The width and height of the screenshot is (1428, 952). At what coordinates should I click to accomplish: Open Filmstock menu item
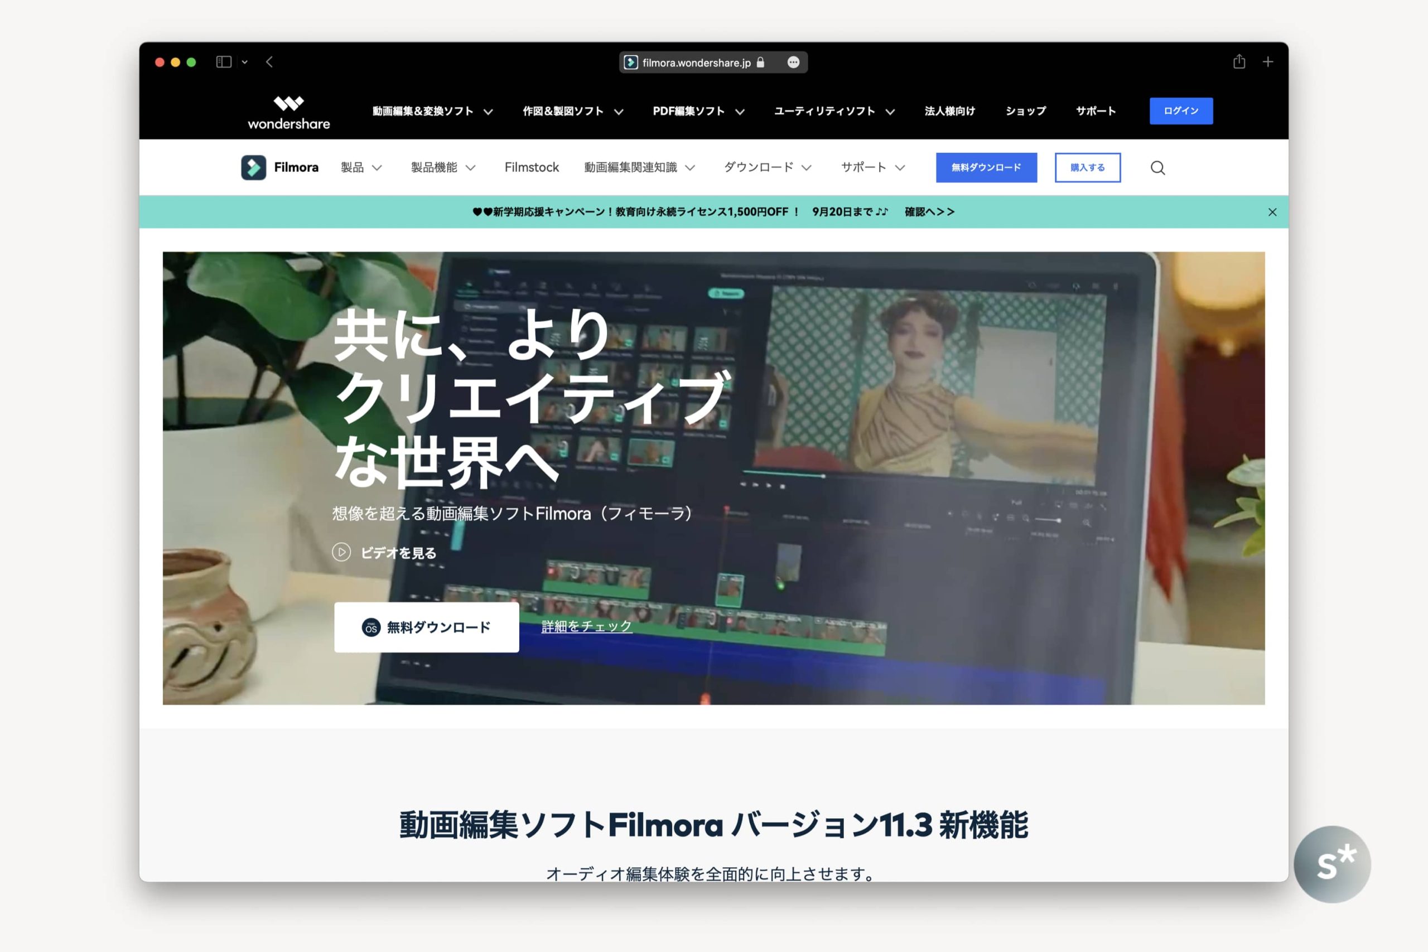531,167
